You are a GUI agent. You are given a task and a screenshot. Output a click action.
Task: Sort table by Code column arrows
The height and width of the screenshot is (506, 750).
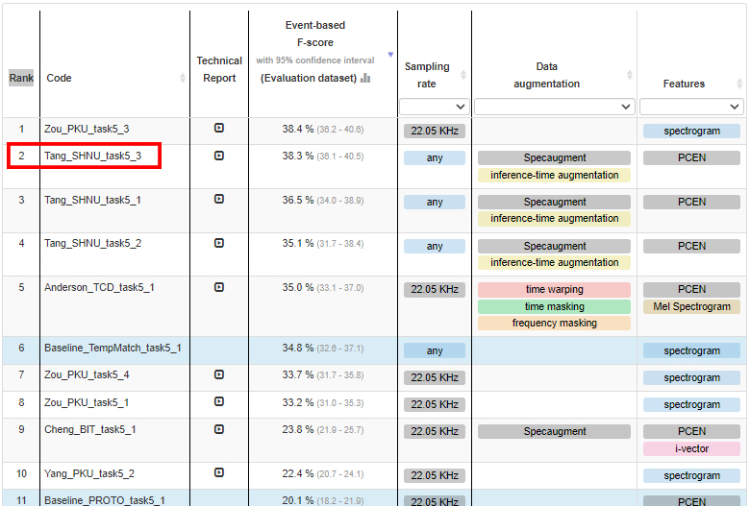click(183, 78)
